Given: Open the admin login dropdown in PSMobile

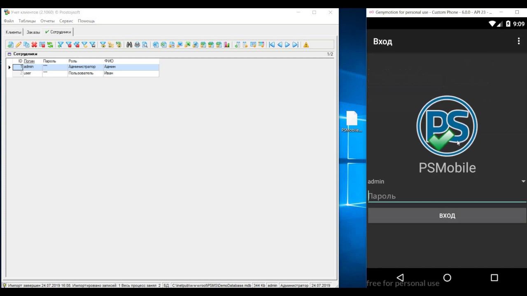Looking at the screenshot, I should tap(447, 181).
